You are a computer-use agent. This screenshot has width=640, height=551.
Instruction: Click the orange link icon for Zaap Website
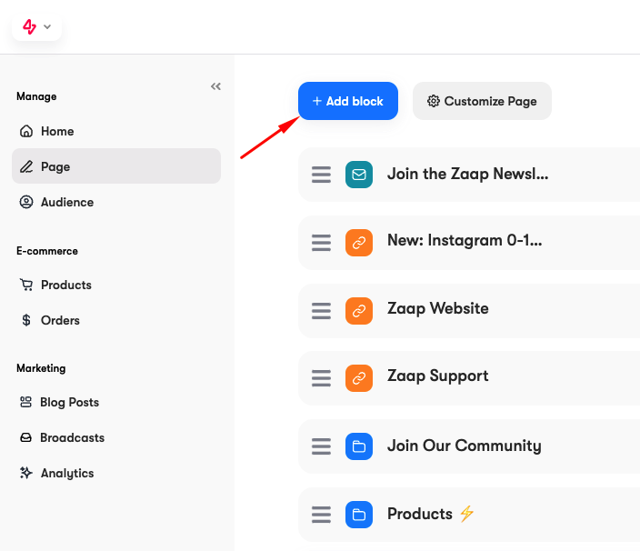(x=359, y=311)
